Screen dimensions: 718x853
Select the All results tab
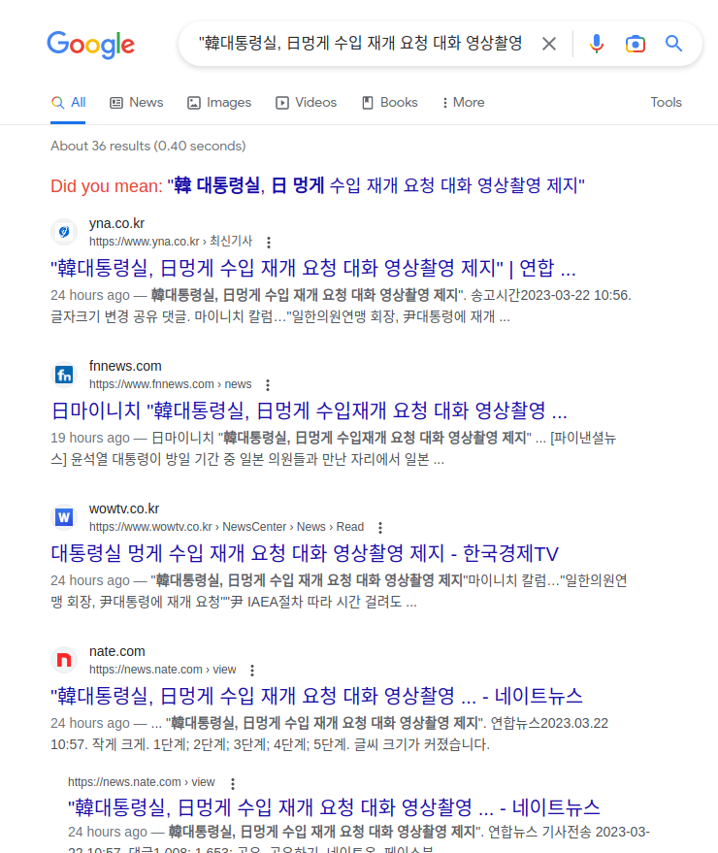[69, 102]
